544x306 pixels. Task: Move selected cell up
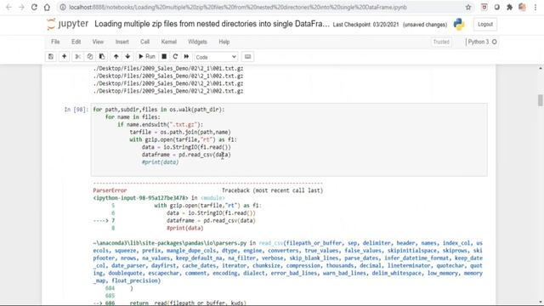[x=116, y=57]
